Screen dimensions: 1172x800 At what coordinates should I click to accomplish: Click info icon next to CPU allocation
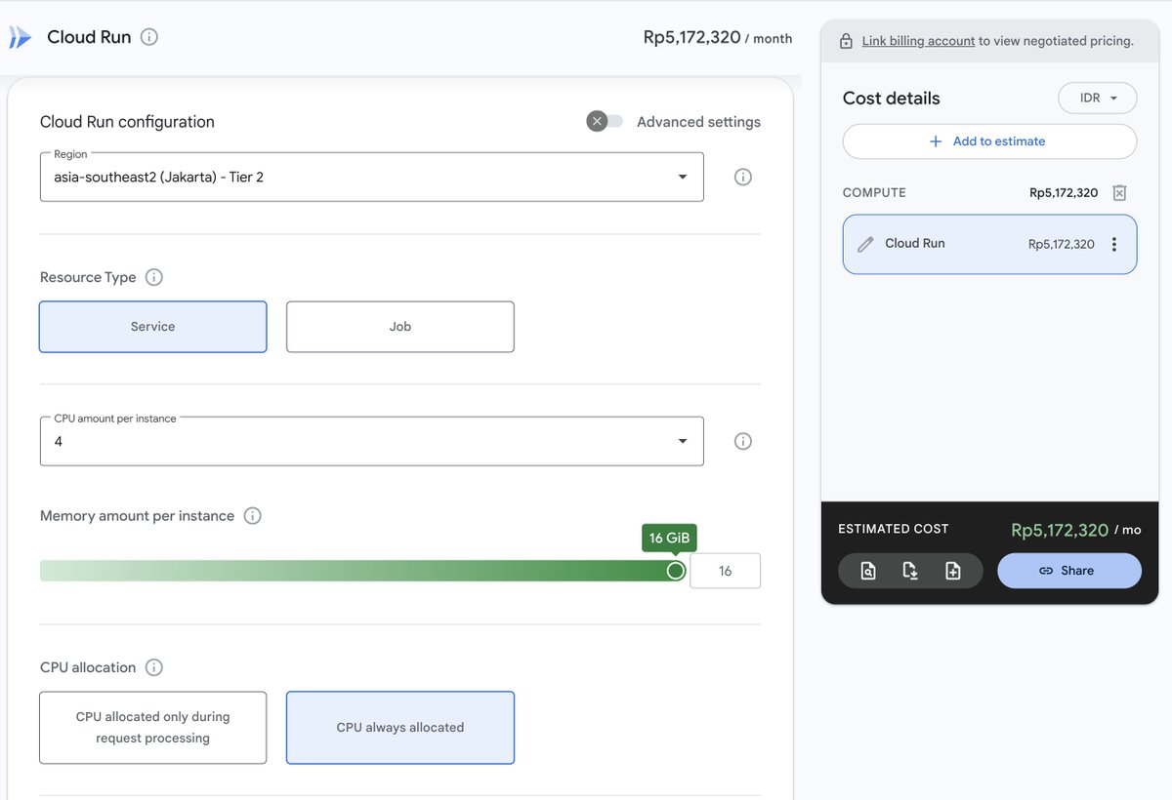[x=153, y=667]
